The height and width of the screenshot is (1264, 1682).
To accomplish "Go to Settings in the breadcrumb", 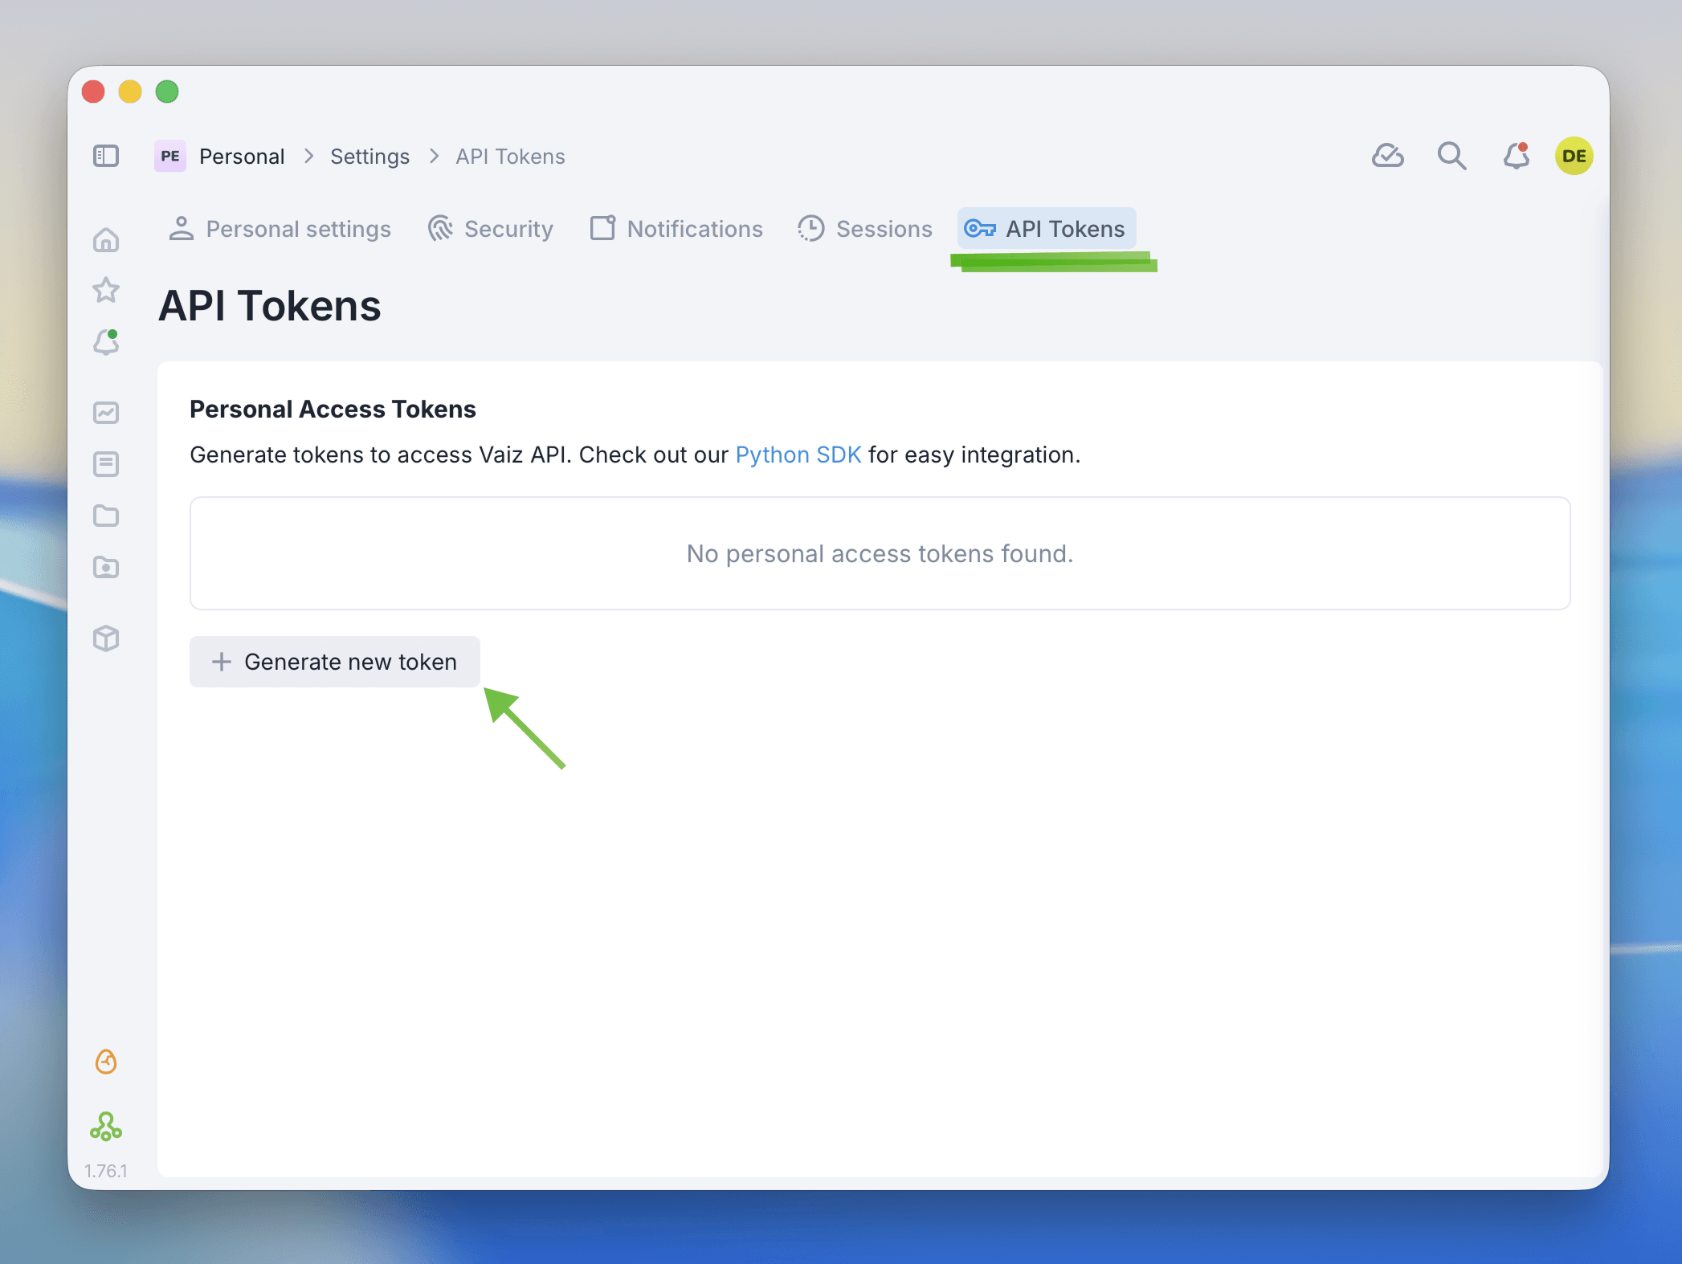I will click(369, 157).
